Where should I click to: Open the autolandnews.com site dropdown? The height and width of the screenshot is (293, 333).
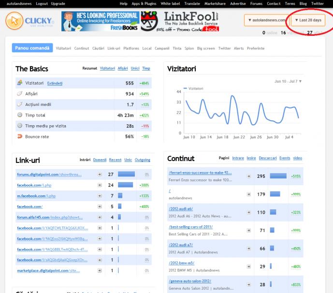(266, 20)
